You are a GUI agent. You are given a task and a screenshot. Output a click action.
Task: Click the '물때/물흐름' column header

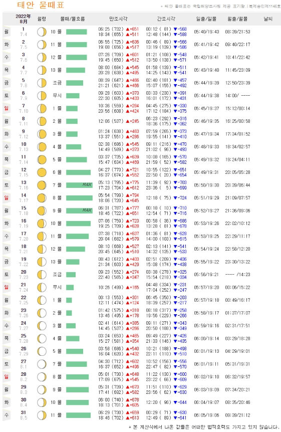[x=73, y=19]
